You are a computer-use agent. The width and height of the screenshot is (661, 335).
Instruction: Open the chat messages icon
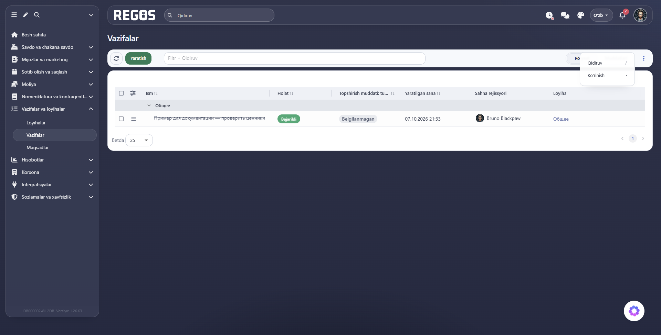(x=565, y=15)
